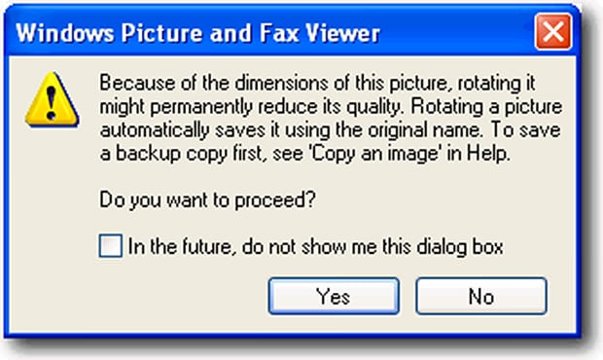Click 'a backup copy first' text line
The image size is (603, 360).
tap(181, 154)
